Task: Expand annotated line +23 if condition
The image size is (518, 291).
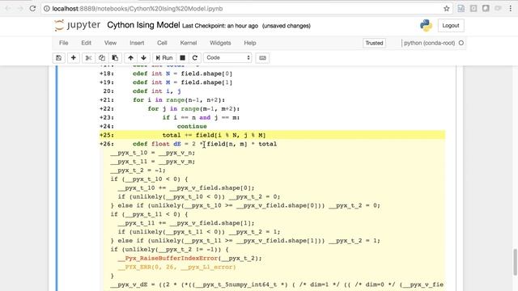Action: click(272, 117)
